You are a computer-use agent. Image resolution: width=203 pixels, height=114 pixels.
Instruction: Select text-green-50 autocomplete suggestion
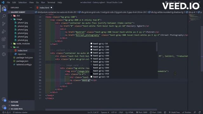click(101, 77)
